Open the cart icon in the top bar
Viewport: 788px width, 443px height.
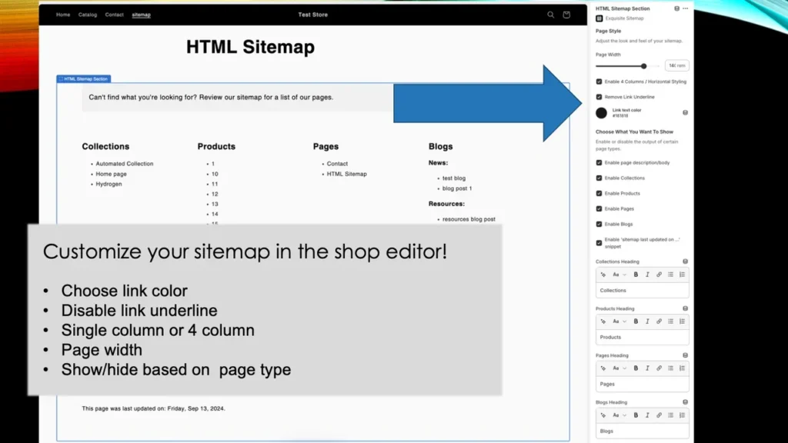(x=566, y=15)
